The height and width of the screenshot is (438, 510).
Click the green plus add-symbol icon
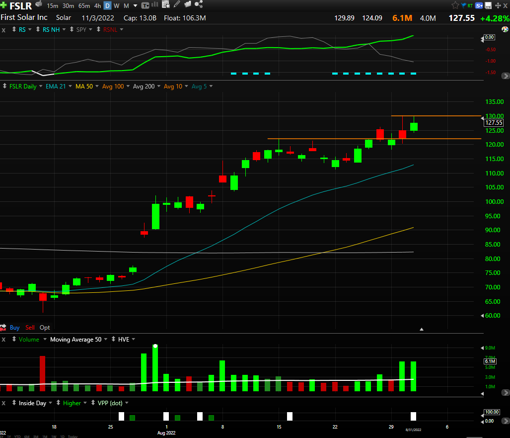(3, 5)
